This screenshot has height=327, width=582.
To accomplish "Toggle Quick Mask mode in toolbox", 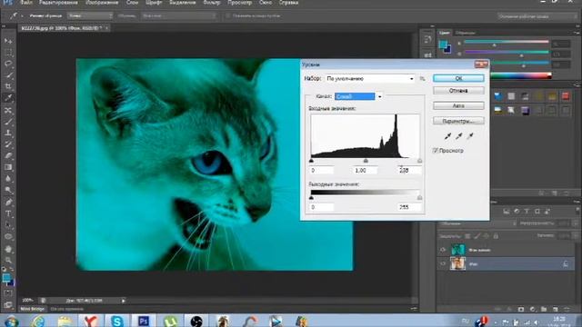I will [x=8, y=293].
